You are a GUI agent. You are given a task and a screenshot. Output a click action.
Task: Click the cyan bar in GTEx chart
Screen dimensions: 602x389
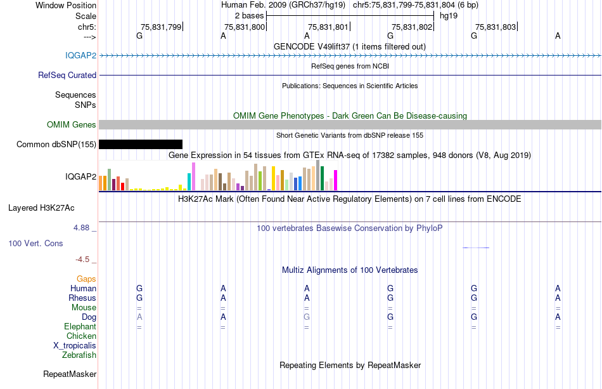coord(189,182)
